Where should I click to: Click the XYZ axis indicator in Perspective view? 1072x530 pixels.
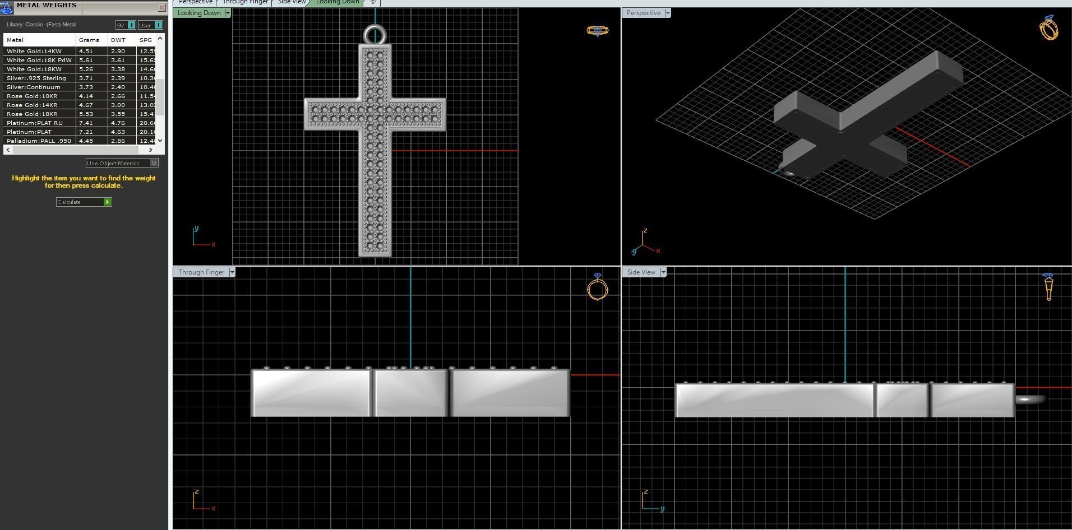645,242
